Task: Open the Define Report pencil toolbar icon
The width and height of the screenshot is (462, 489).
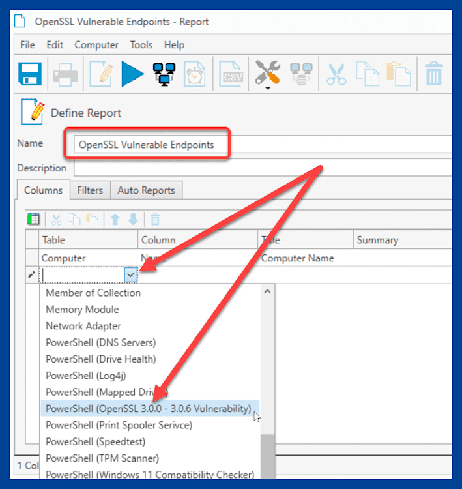Action: (101, 74)
